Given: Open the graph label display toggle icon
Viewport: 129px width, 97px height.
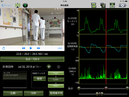Looking at the screenshot, I should (94, 5).
